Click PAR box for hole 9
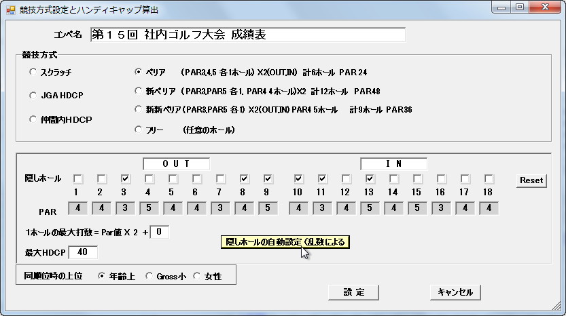The image size is (566, 316). pyautogui.click(x=268, y=208)
